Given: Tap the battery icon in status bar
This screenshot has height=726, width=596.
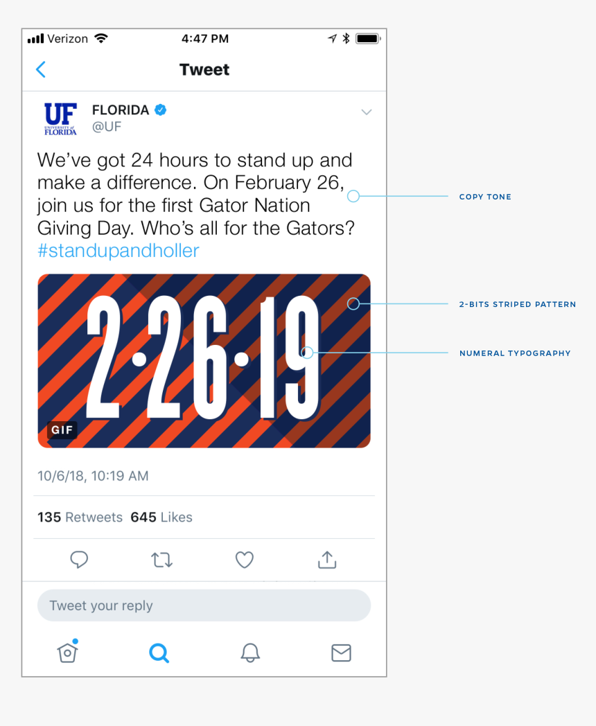Looking at the screenshot, I should [x=367, y=39].
